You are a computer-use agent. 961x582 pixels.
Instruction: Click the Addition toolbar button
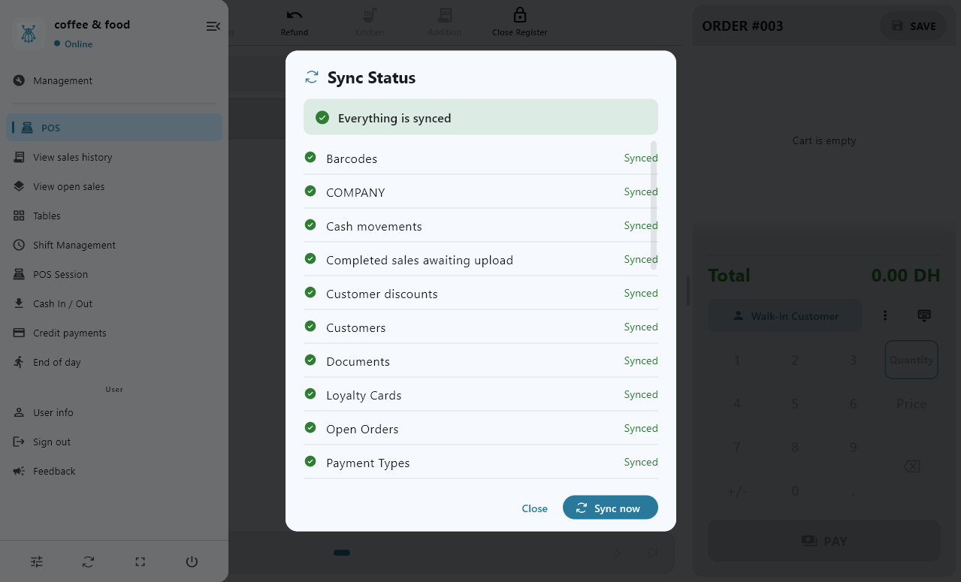[x=445, y=23]
